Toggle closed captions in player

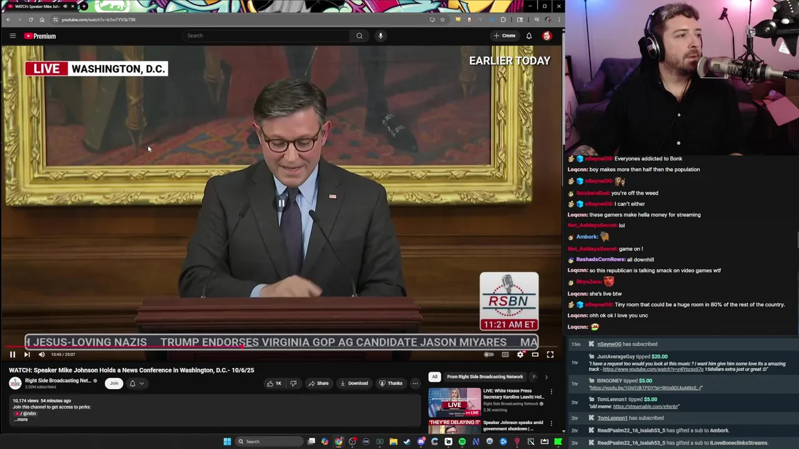[505, 354]
